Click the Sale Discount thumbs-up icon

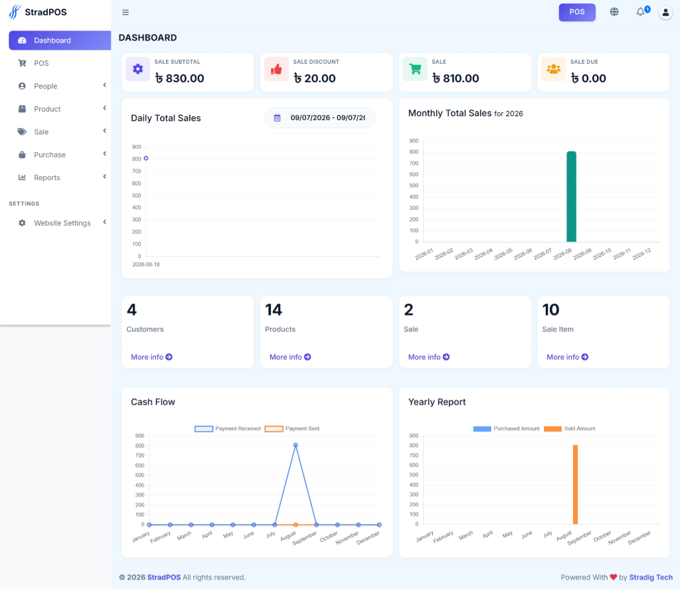[276, 68]
